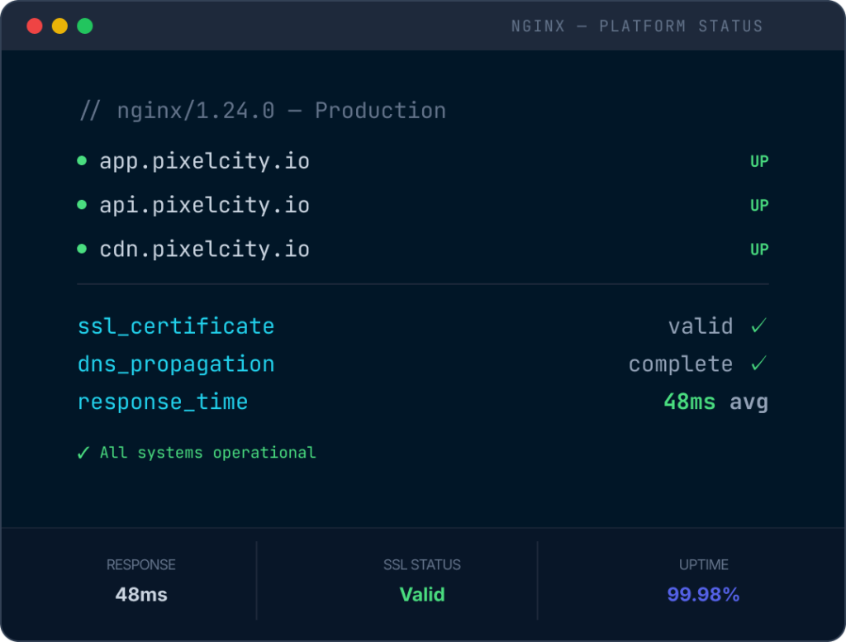Image resolution: width=846 pixels, height=642 pixels.
Task: Click the green status dot beside api.pixelcity.io
Action: pos(82,204)
